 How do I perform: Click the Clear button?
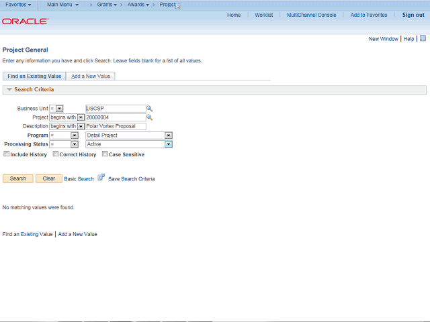click(49, 178)
